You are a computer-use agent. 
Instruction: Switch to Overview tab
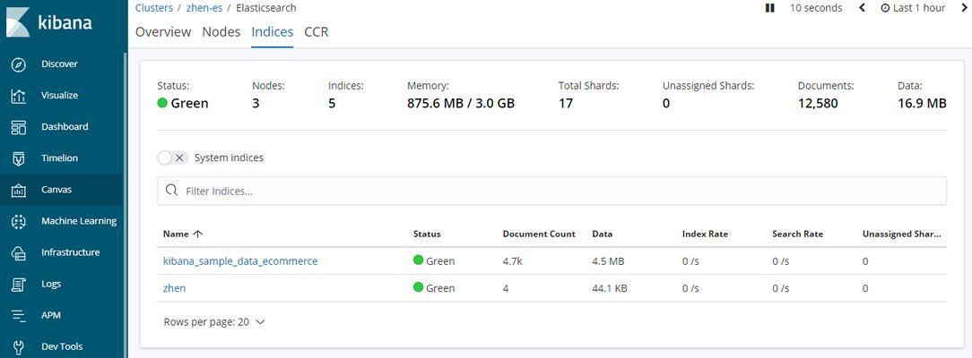163,32
